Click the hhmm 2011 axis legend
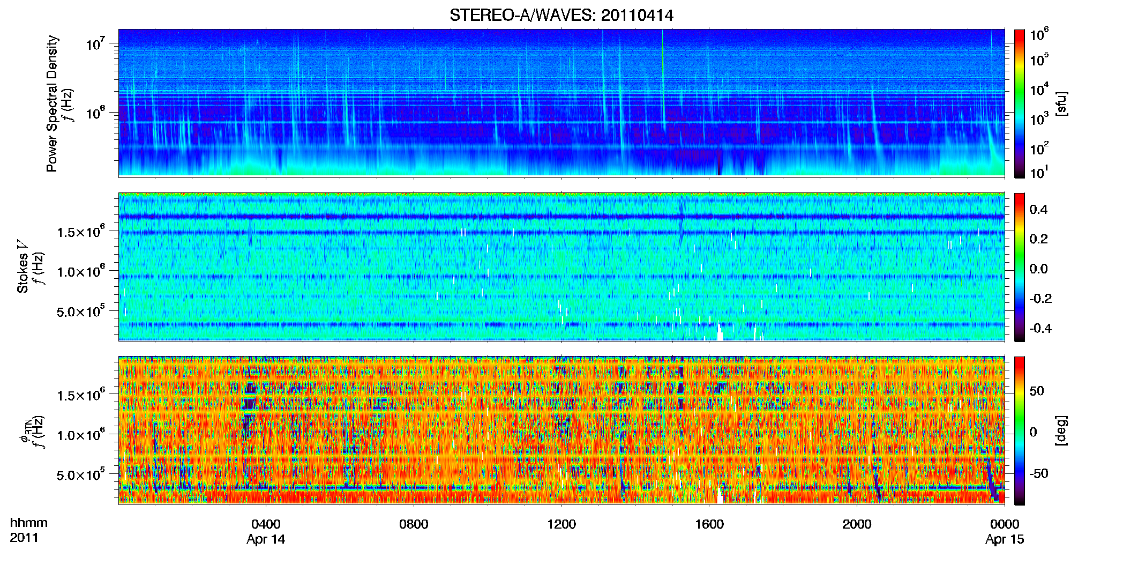The image size is (1123, 579). (x=29, y=530)
